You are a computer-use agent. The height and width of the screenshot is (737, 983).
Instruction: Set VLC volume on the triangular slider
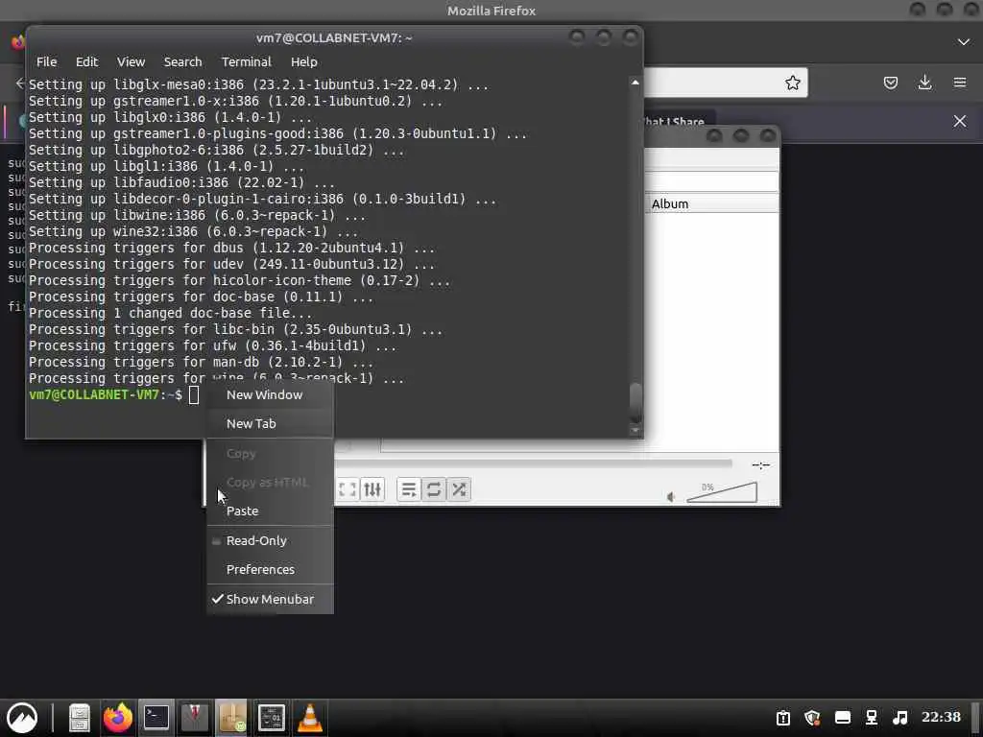pos(722,492)
